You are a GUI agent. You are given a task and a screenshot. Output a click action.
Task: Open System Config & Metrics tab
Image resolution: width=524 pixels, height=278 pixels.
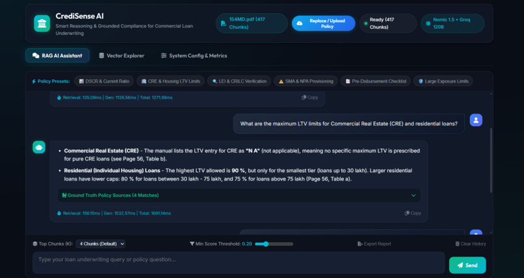point(194,55)
